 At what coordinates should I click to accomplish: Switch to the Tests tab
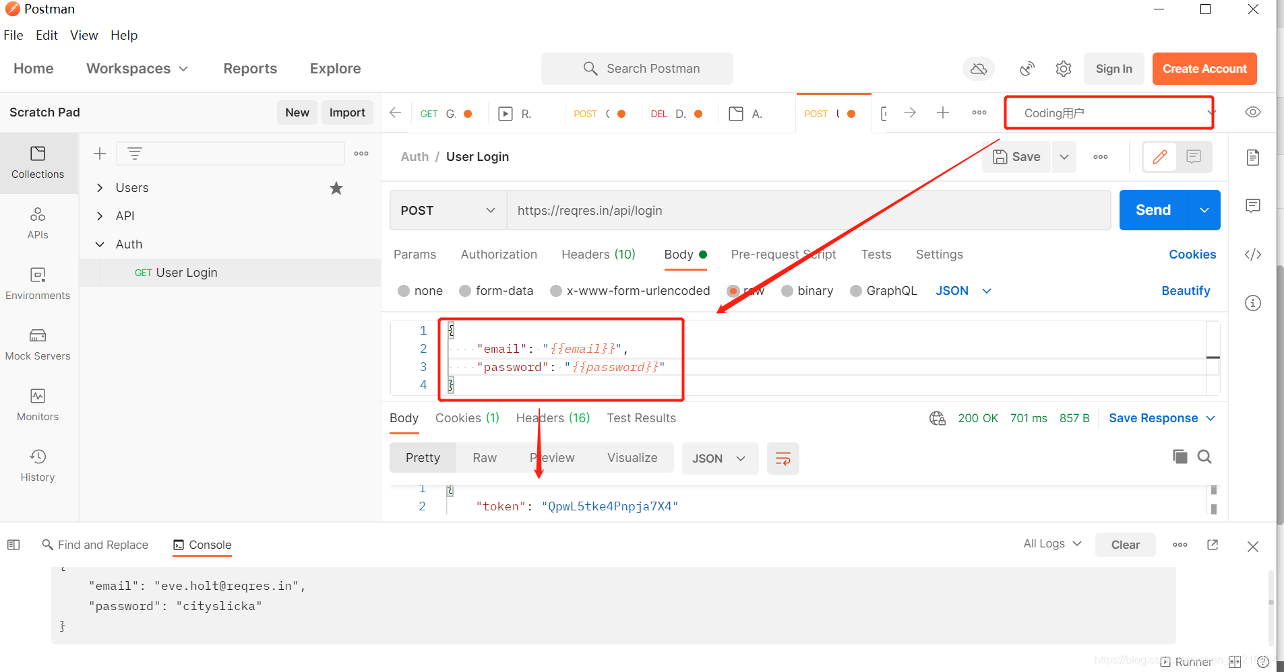tap(876, 255)
